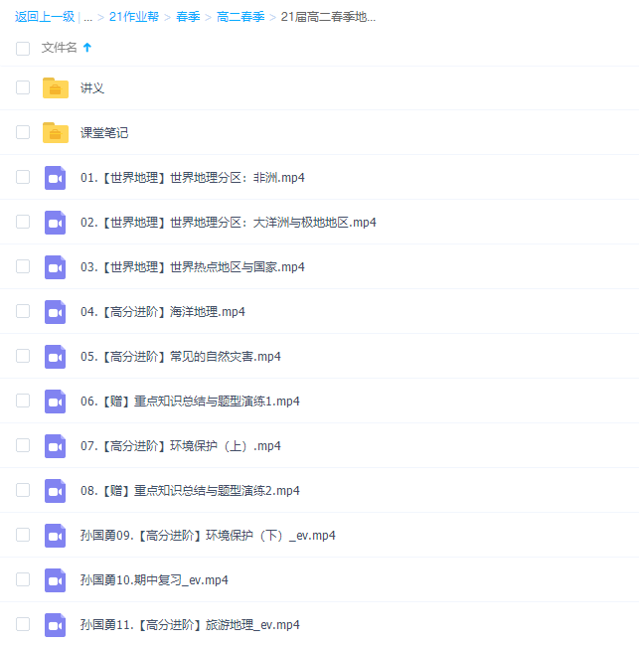Open 02 大洋洲与极地地区.mp4 file name

tap(228, 223)
